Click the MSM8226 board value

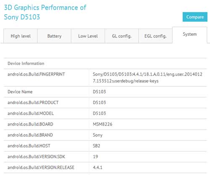[x=102, y=124]
